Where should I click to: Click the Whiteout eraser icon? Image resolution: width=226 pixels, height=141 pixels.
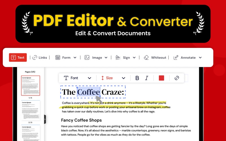[x=146, y=58]
